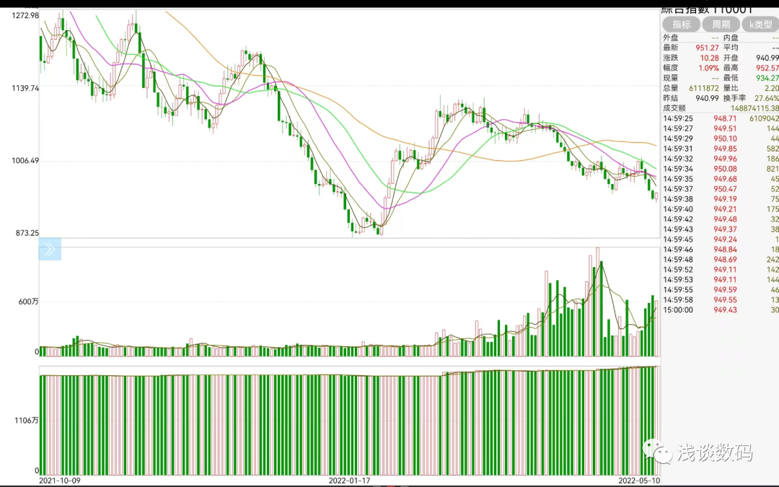Viewport: 779px width, 487px height.
Task: Click the 1106万 lower axis label
Action: [27, 421]
